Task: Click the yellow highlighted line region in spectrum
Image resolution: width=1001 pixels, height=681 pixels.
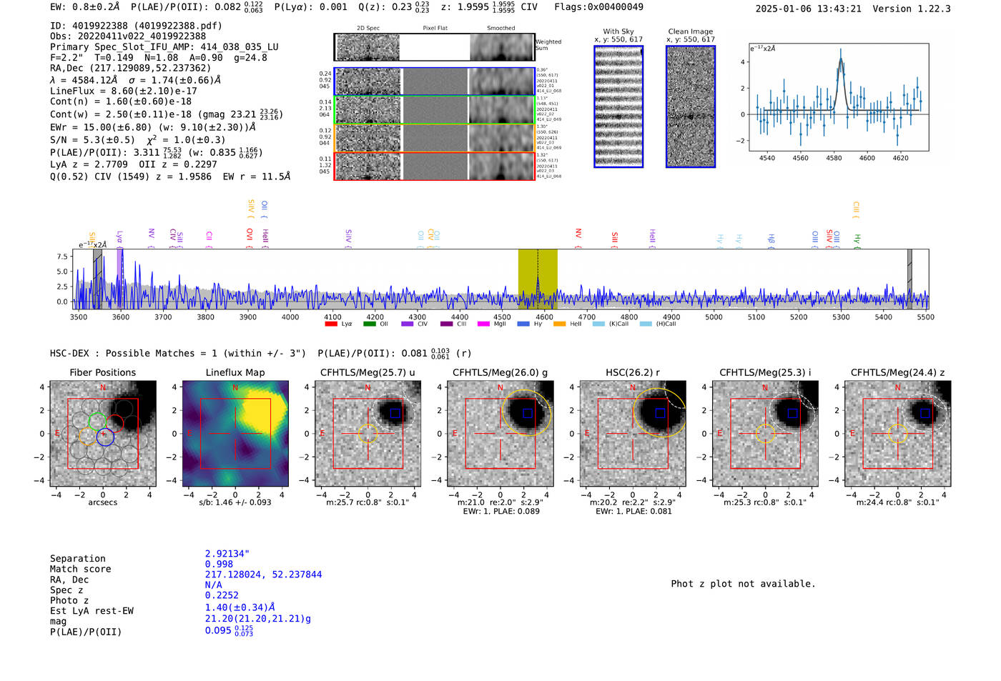Action: pyautogui.click(x=538, y=279)
